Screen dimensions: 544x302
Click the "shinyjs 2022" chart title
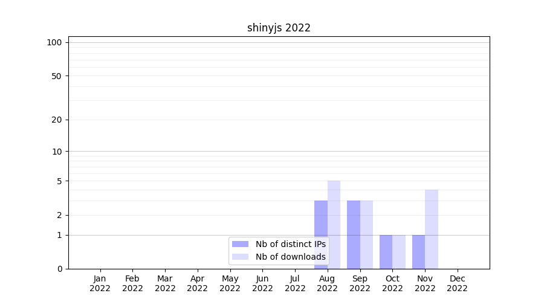click(279, 28)
